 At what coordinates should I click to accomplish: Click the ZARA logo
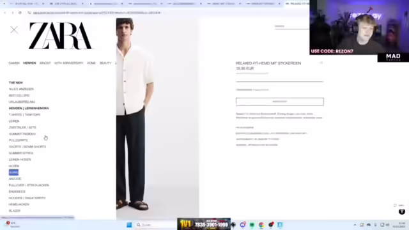click(x=60, y=36)
